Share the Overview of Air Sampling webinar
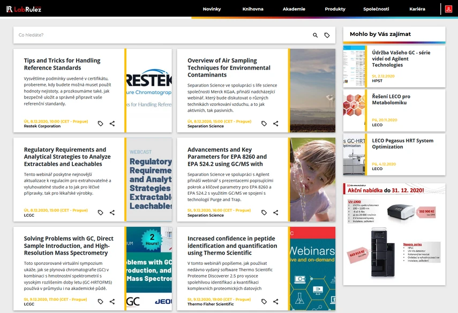This screenshot has width=458, height=313. [275, 123]
